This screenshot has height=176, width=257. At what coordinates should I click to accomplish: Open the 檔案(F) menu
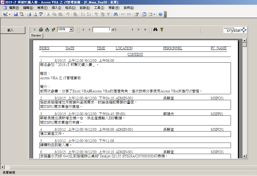(x=14, y=8)
